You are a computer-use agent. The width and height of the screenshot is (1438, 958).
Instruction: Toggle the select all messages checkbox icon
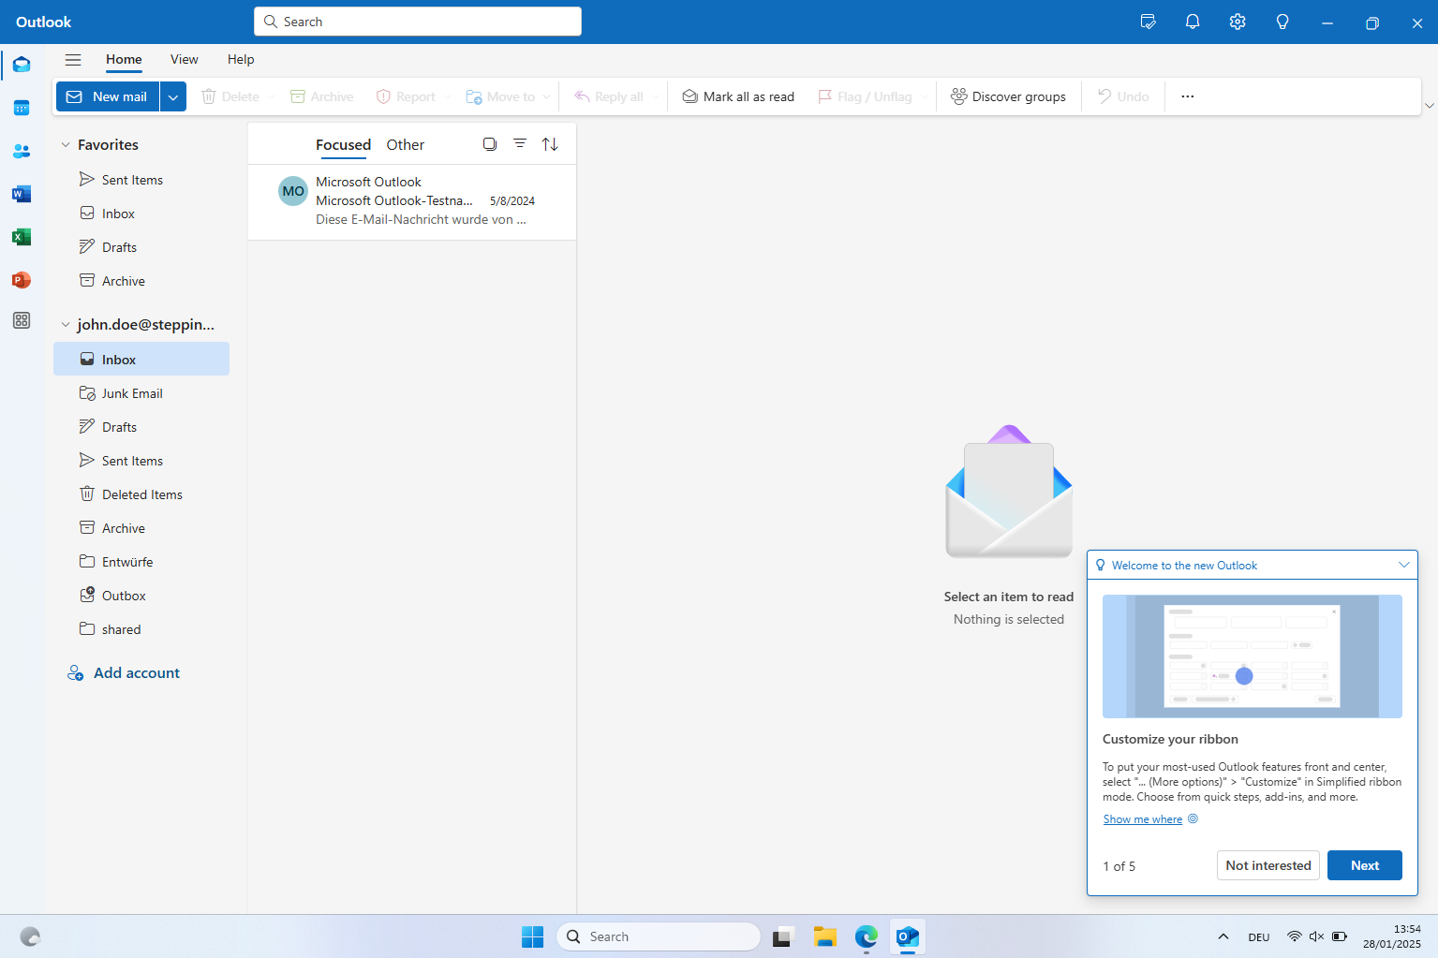[x=490, y=144]
